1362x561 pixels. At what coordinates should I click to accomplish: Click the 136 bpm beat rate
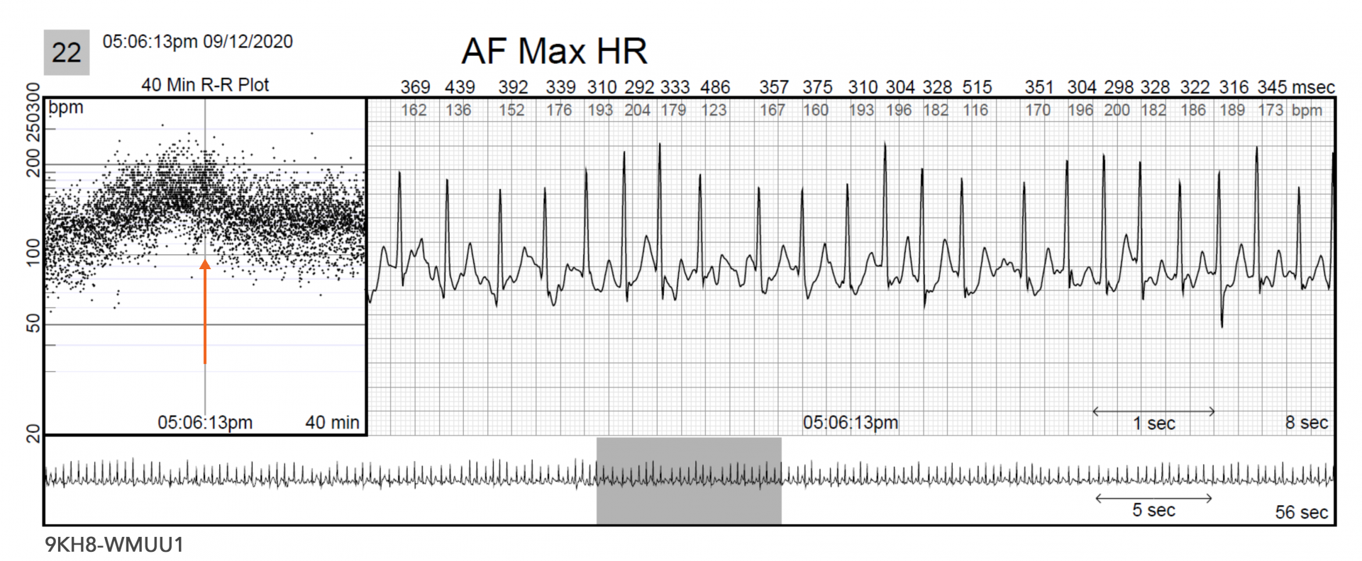(458, 110)
